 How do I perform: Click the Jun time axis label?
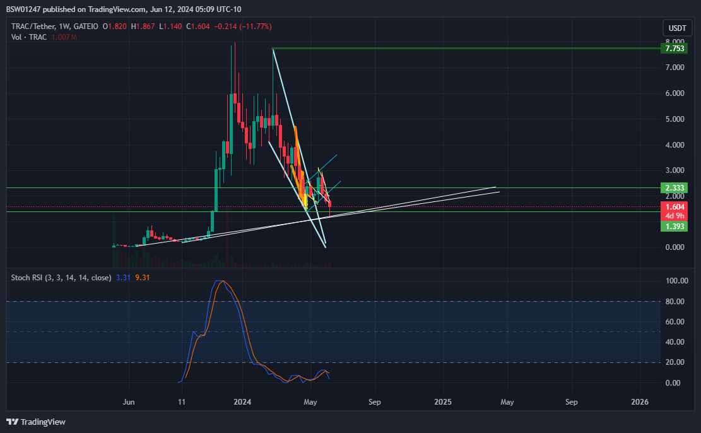click(128, 401)
